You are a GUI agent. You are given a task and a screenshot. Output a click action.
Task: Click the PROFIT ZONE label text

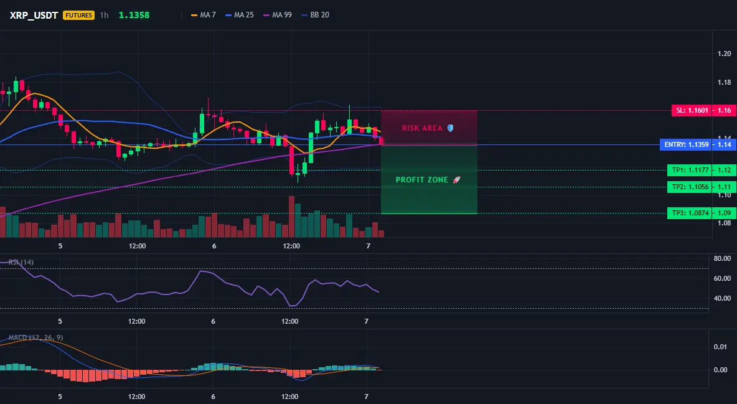coord(422,180)
